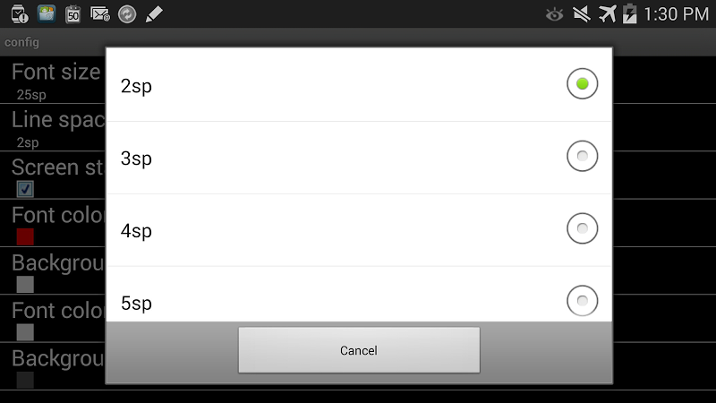Open the red Font color swatch
Screen dimensions: 716x403
pyautogui.click(x=25, y=236)
